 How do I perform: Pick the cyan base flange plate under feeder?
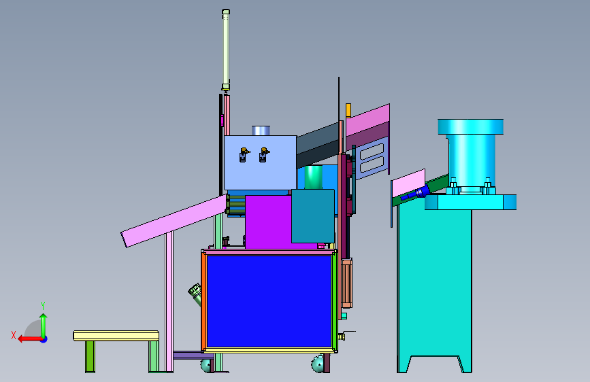(470, 203)
